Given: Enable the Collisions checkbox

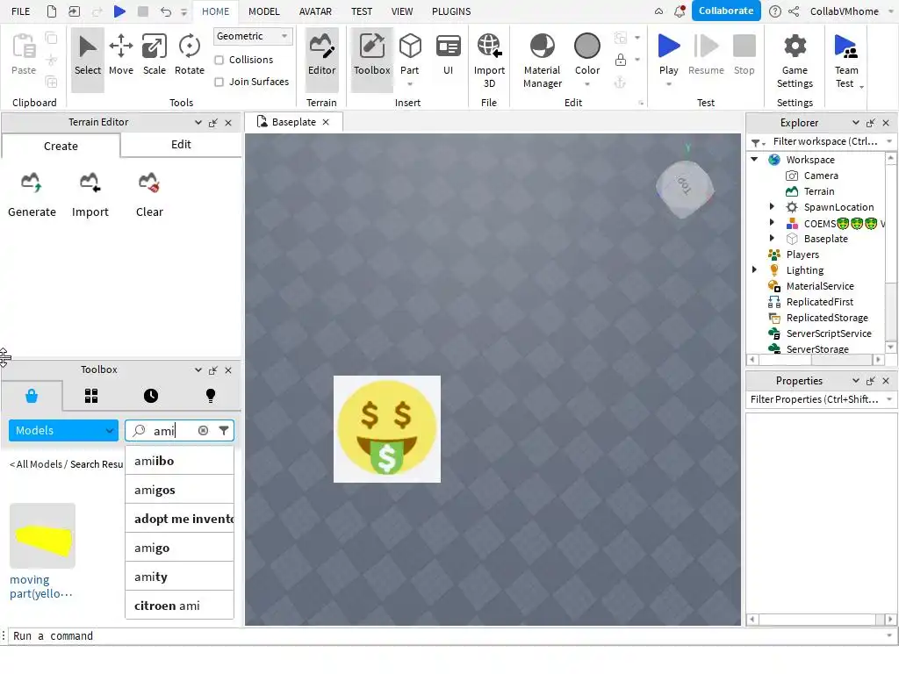Looking at the screenshot, I should [219, 61].
